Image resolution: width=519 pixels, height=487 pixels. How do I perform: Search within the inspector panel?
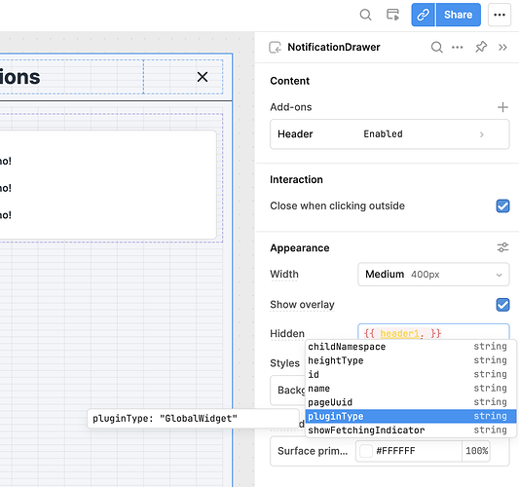(x=436, y=48)
